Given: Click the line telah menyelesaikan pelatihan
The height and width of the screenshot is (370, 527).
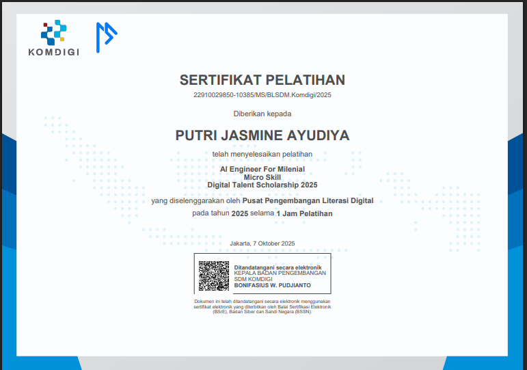Looking at the screenshot, I should [x=262, y=154].
